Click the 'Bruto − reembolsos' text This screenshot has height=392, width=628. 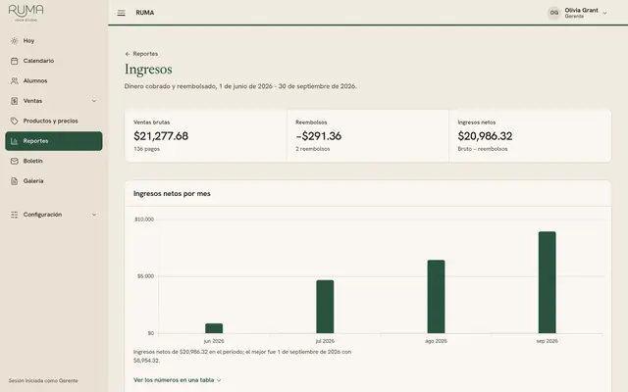[483, 149]
